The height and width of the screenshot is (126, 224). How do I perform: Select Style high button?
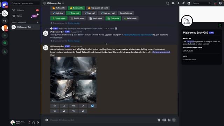(x=90, y=13)
